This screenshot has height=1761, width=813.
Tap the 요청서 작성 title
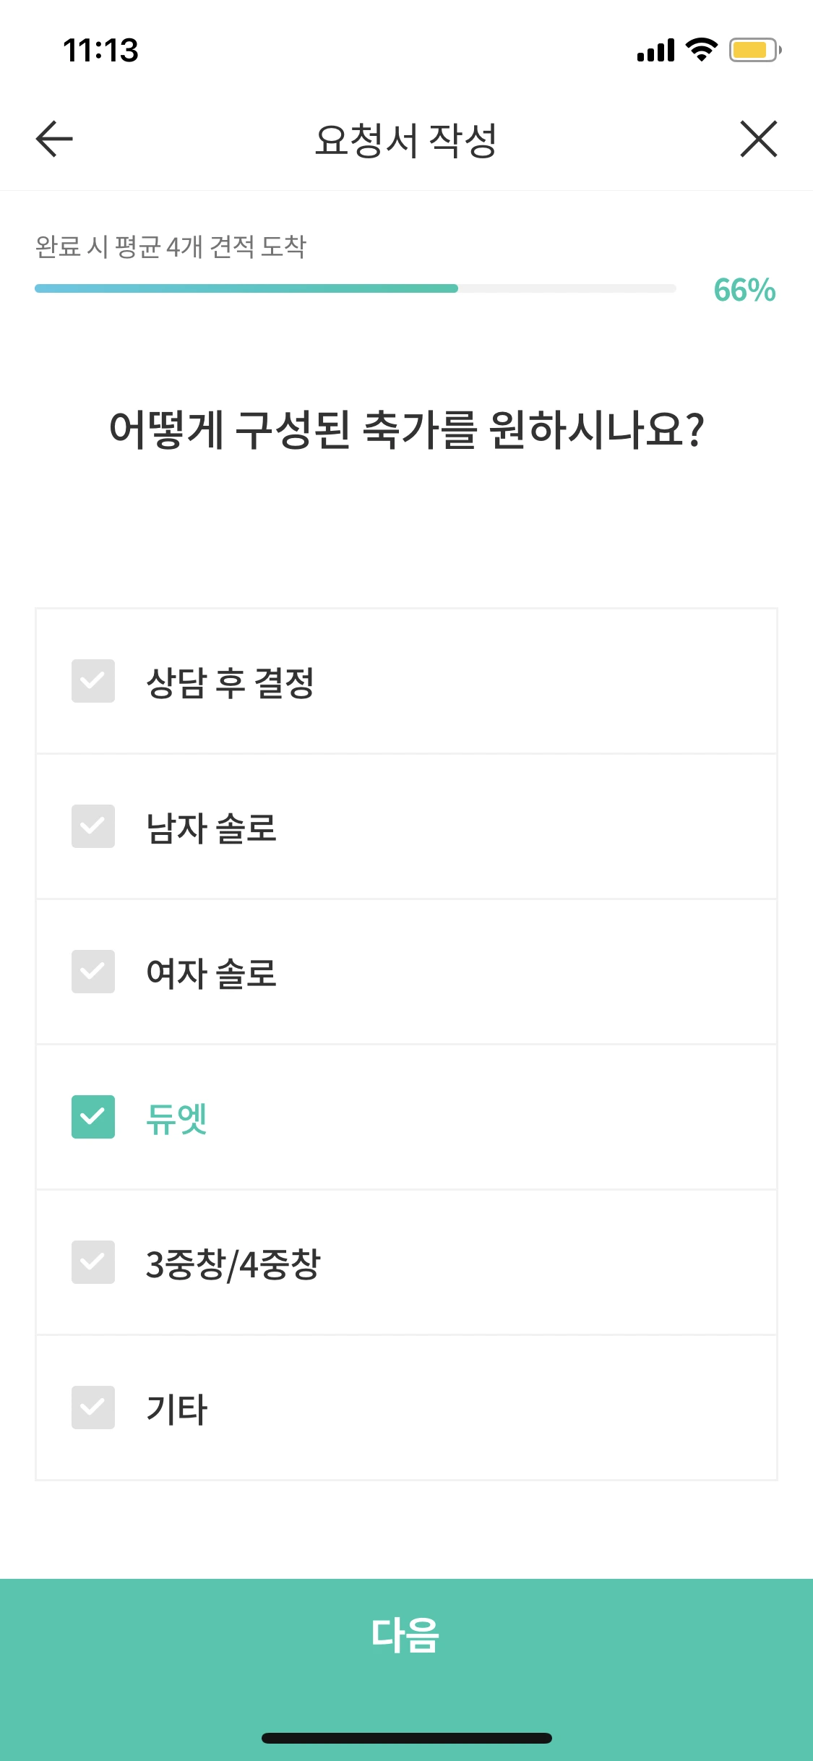click(x=405, y=140)
